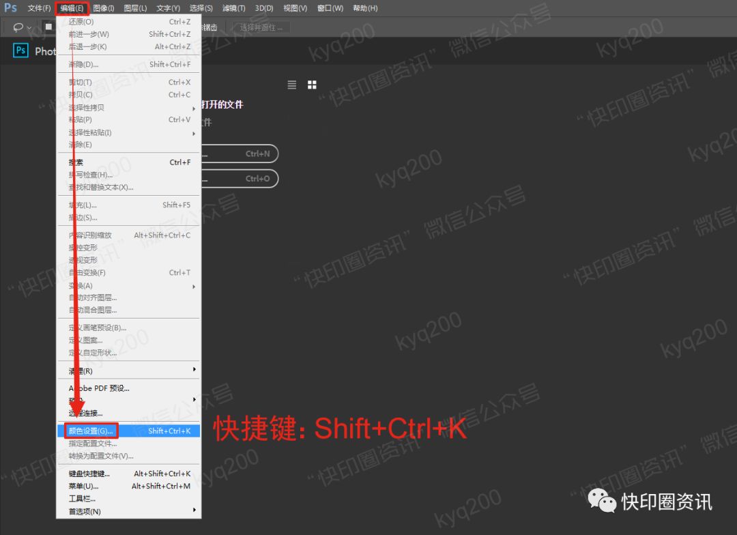Open the 窗口(W) menu
Screen dimensions: 737x535
pos(330,8)
